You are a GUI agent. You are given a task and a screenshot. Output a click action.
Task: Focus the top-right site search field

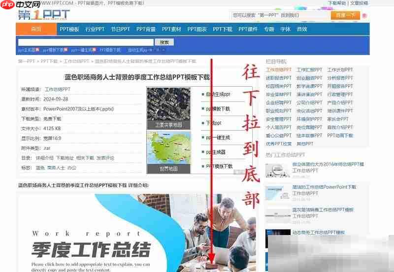pyautogui.click(x=280, y=15)
